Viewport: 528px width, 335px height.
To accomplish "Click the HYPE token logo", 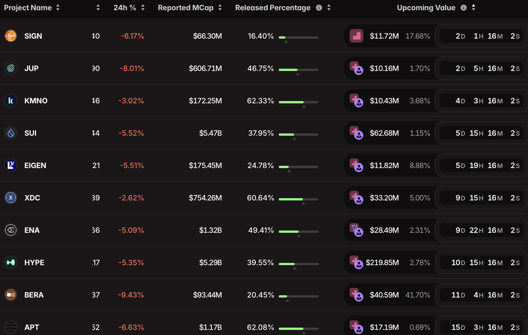I will tap(11, 262).
